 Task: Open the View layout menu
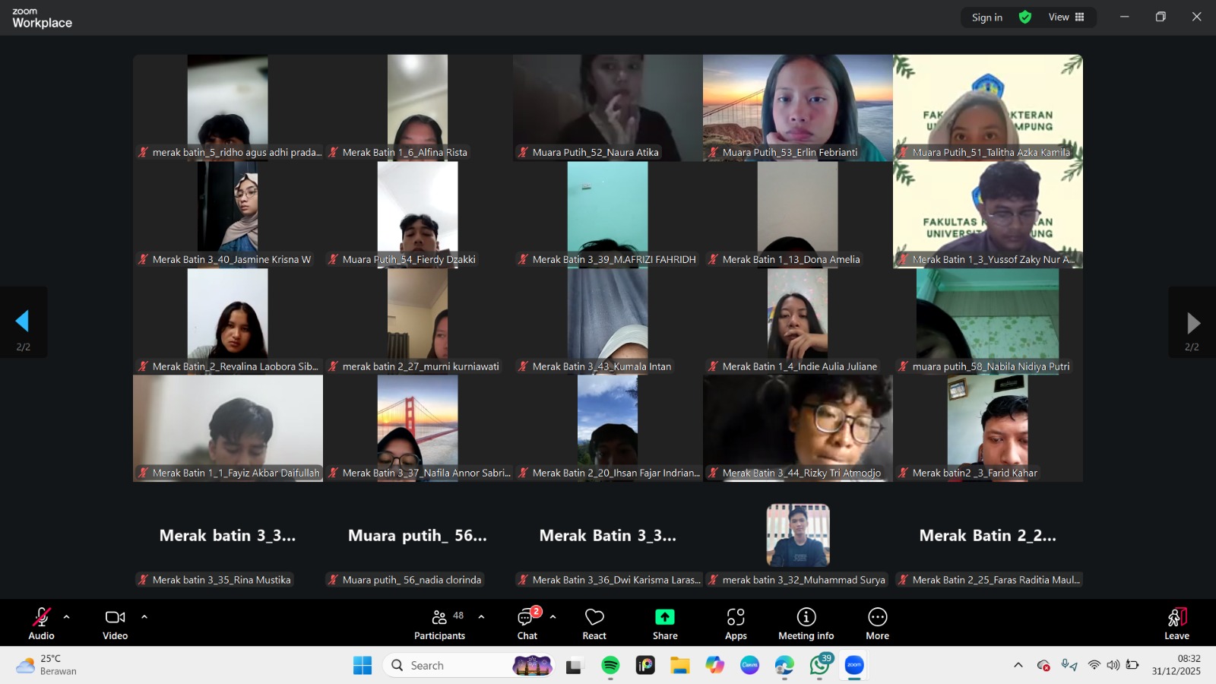click(1066, 17)
